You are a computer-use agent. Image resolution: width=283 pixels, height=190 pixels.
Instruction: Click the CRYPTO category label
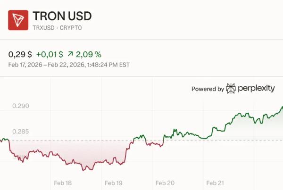(x=70, y=28)
